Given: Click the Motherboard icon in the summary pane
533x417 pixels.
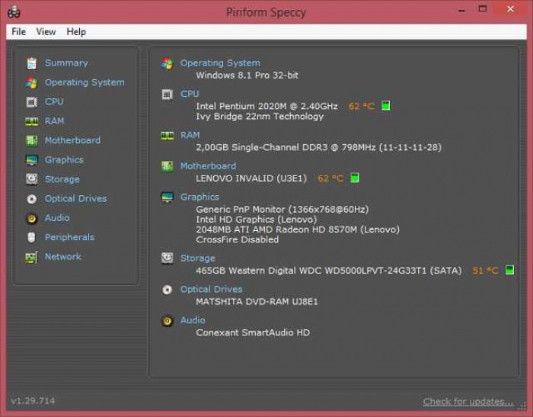Looking at the screenshot, I should pyautogui.click(x=167, y=166).
